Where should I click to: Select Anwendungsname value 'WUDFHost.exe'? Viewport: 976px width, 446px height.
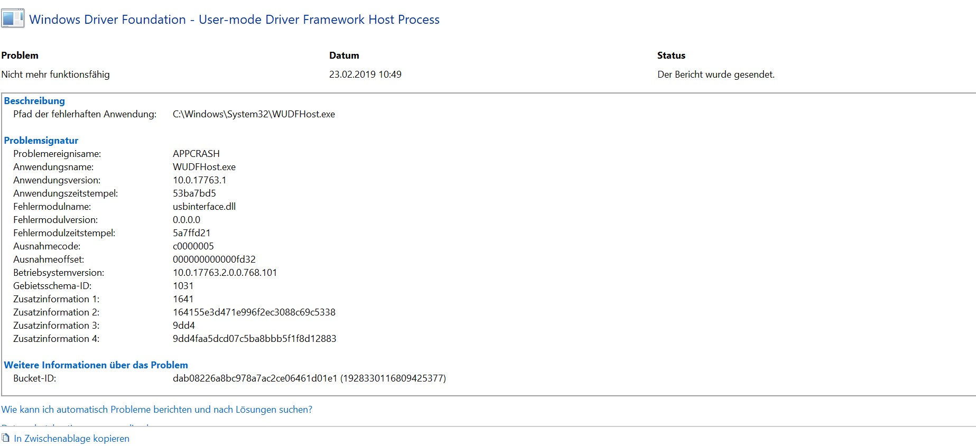pyautogui.click(x=204, y=167)
